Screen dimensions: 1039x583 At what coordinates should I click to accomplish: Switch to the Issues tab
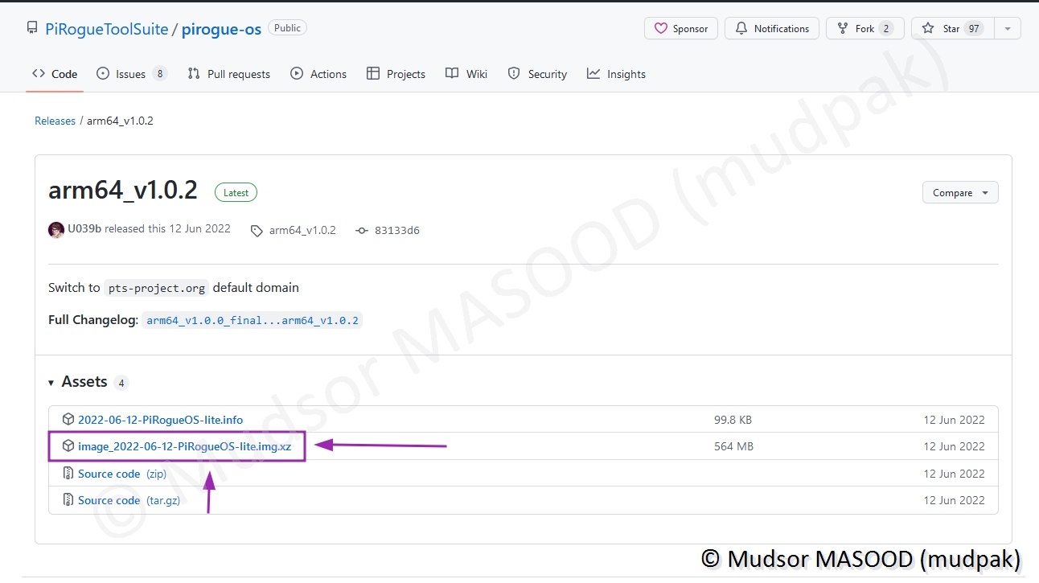pos(131,74)
